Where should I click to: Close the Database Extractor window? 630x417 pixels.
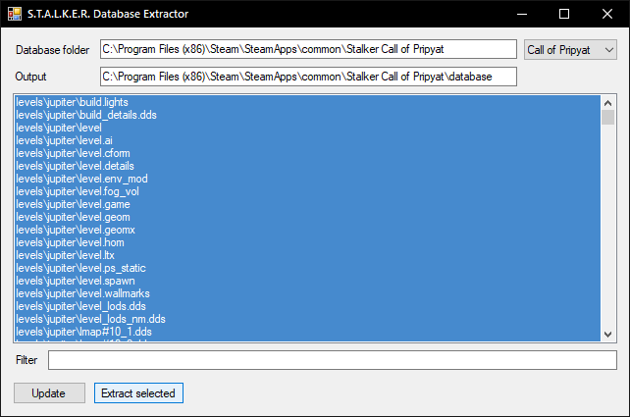[x=607, y=14]
